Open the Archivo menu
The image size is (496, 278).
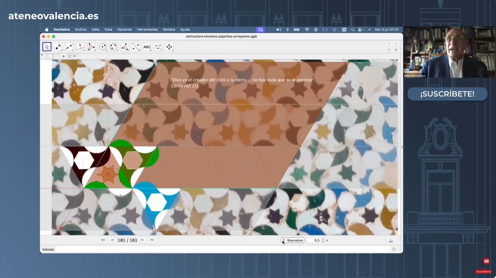[81, 30]
